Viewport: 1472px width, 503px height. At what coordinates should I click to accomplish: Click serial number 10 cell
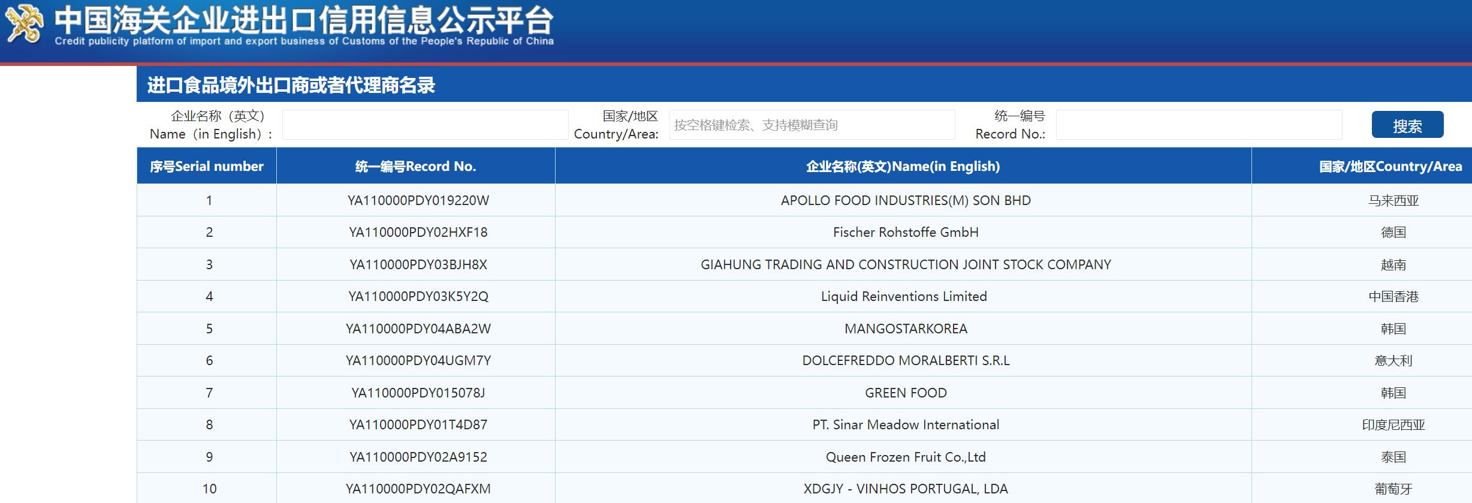point(207,489)
